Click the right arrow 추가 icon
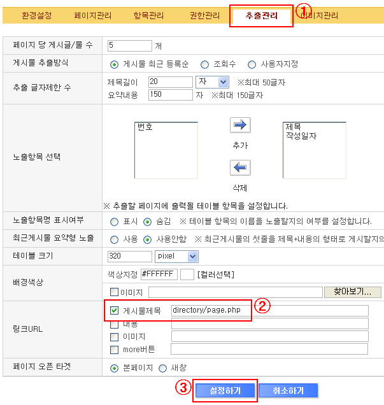Viewport: 384px width, 405px height. pyautogui.click(x=240, y=125)
